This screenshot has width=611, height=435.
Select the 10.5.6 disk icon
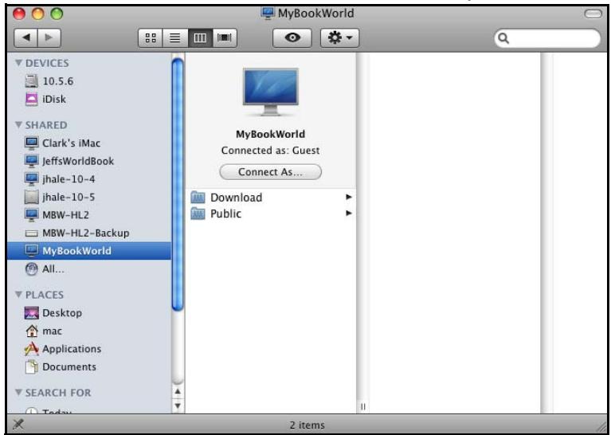tap(32, 81)
